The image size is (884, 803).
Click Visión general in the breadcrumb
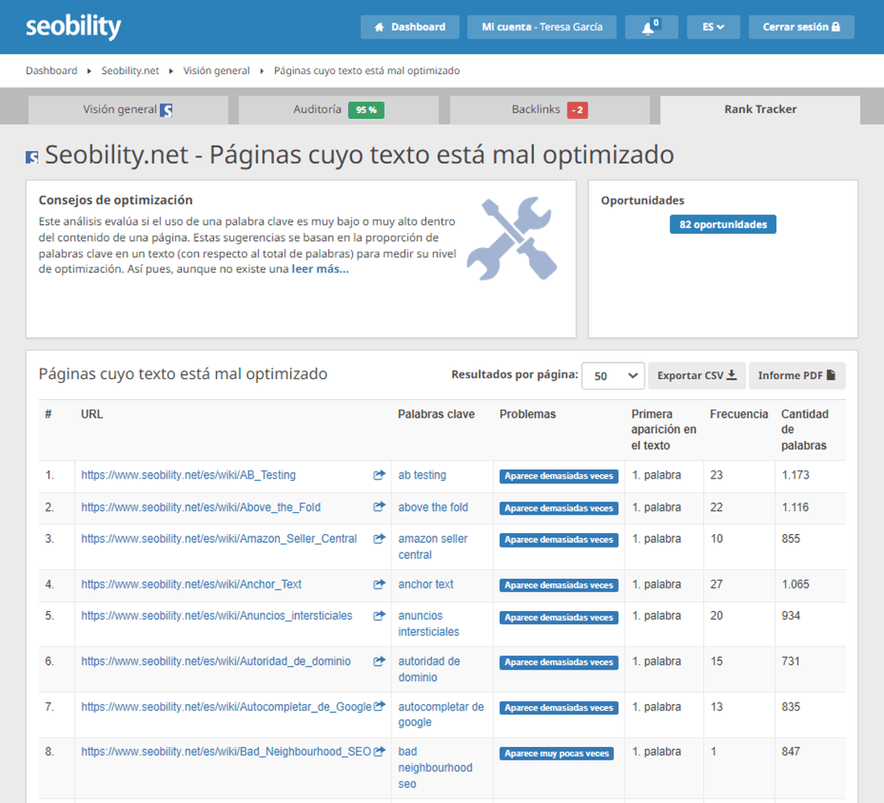click(x=216, y=71)
